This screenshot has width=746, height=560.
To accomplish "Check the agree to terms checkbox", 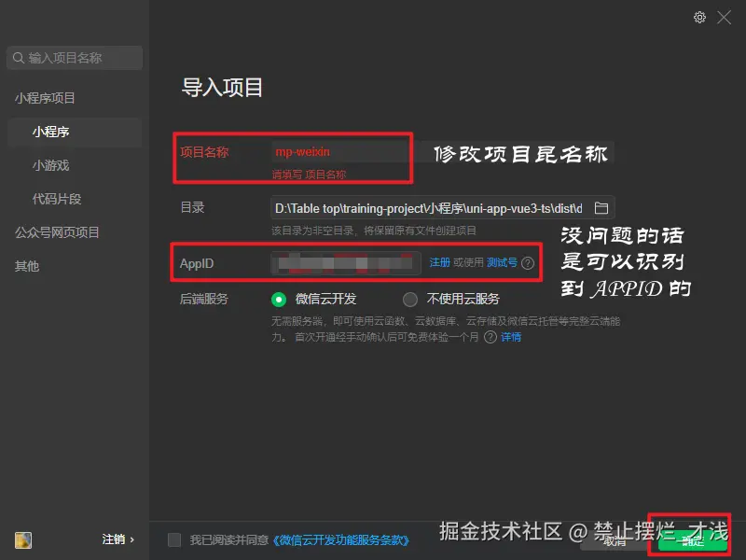I will tap(174, 540).
